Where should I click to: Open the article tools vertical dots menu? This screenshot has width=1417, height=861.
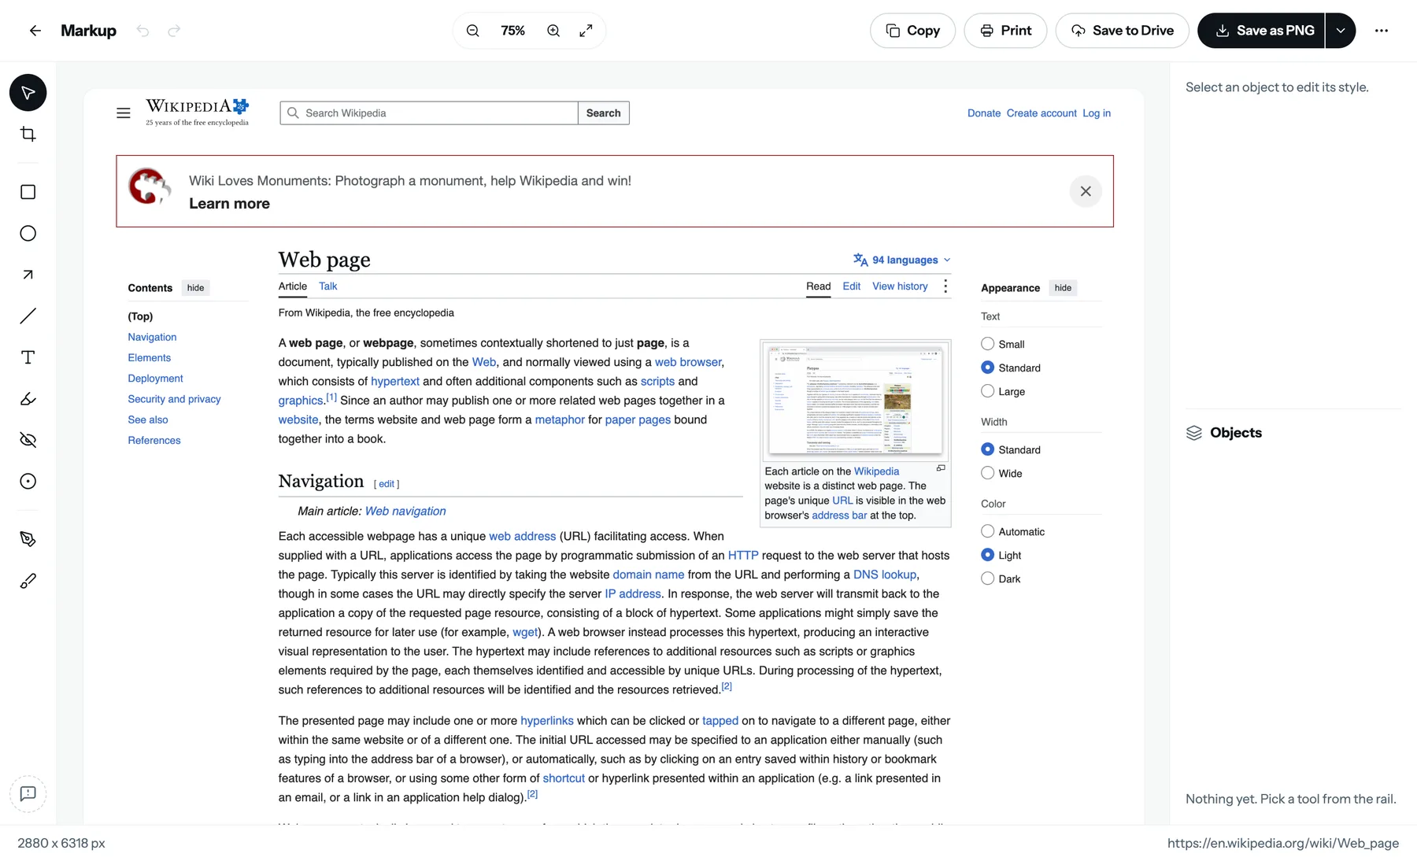[945, 286]
